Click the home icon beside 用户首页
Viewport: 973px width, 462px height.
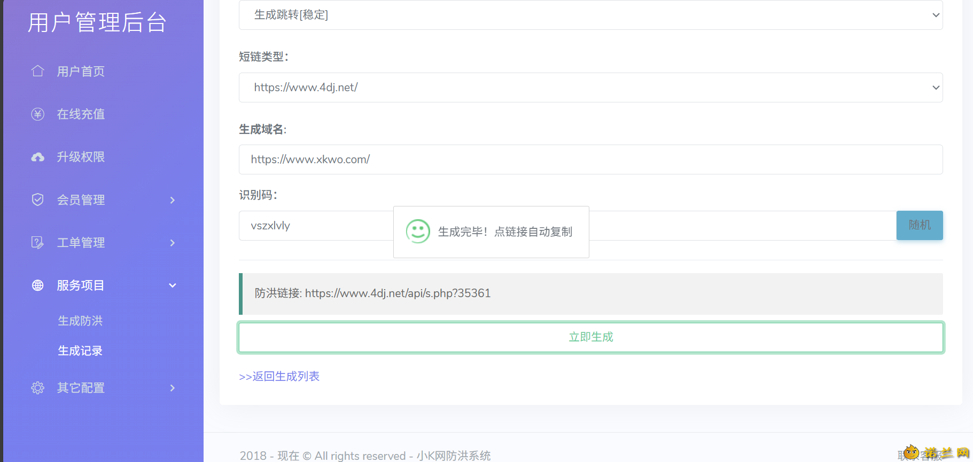tap(37, 71)
